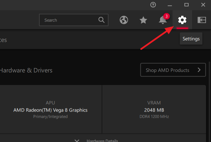The width and height of the screenshot is (211, 142).
Task: Click the VRAM label
Action: tap(154, 103)
